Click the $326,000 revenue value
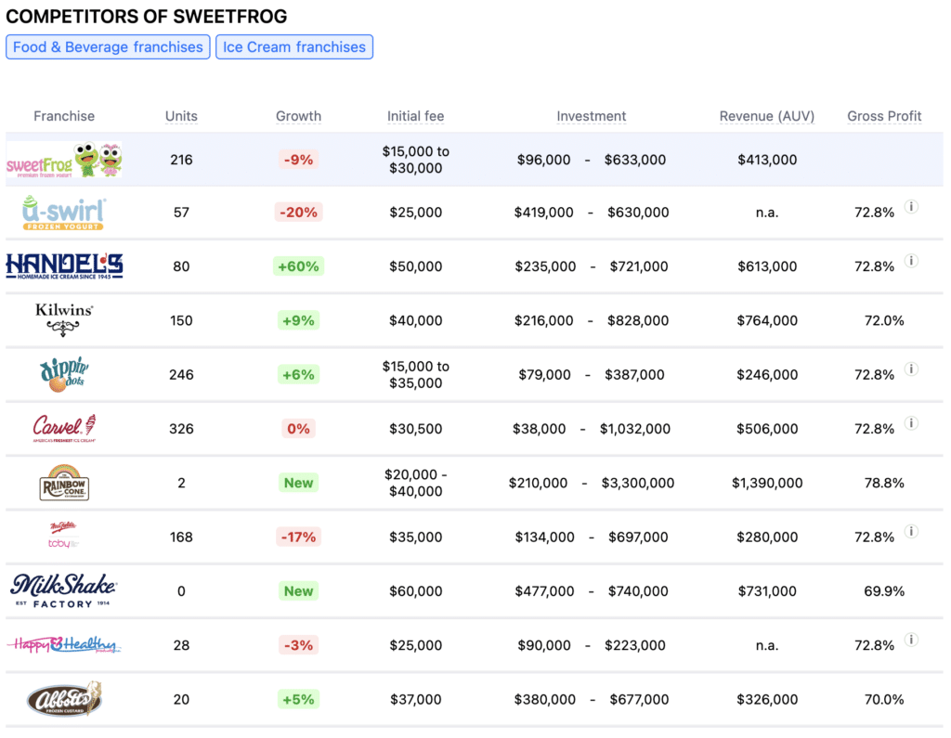This screenshot has height=738, width=951. [x=767, y=699]
